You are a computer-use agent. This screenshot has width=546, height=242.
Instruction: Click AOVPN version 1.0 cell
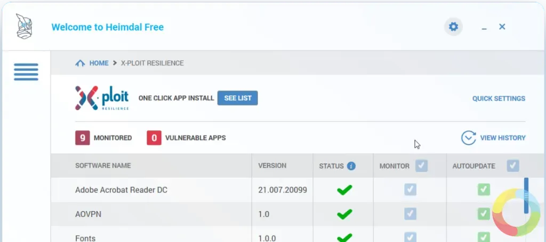tap(263, 214)
